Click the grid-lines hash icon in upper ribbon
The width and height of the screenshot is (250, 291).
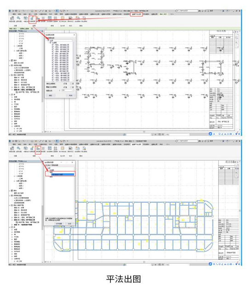(x=55, y=18)
